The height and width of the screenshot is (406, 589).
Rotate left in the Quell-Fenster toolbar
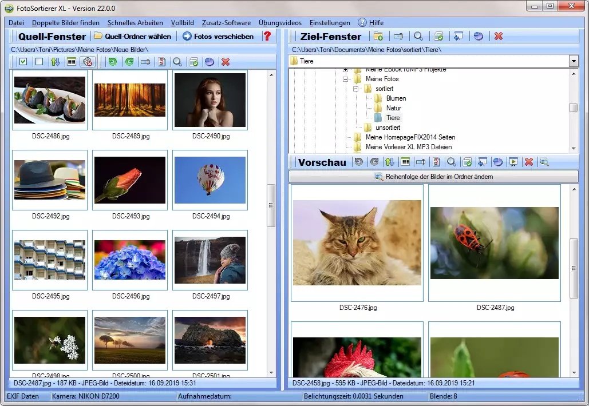tap(112, 62)
